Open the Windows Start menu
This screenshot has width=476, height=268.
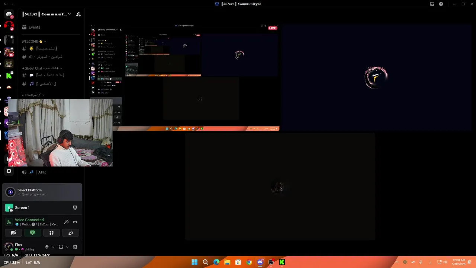194,262
